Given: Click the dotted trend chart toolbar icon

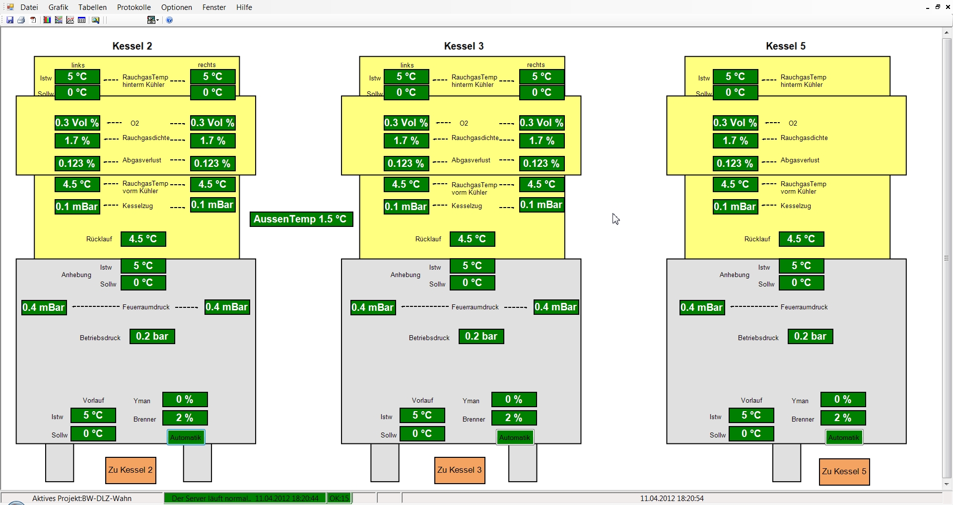Looking at the screenshot, I should 70,20.
